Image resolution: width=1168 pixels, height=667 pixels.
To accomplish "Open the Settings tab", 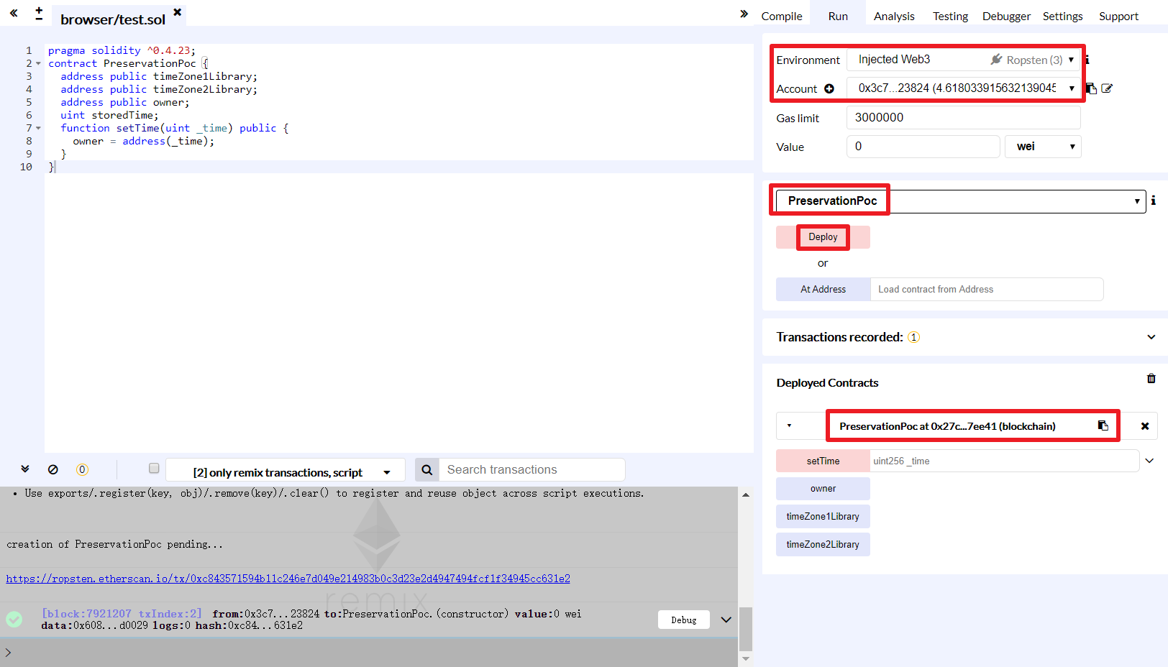I will [x=1062, y=16].
